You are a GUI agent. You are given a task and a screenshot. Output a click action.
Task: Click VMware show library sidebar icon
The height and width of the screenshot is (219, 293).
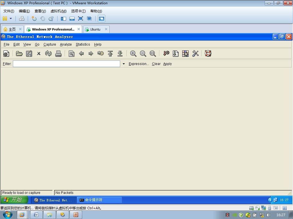[64, 19]
